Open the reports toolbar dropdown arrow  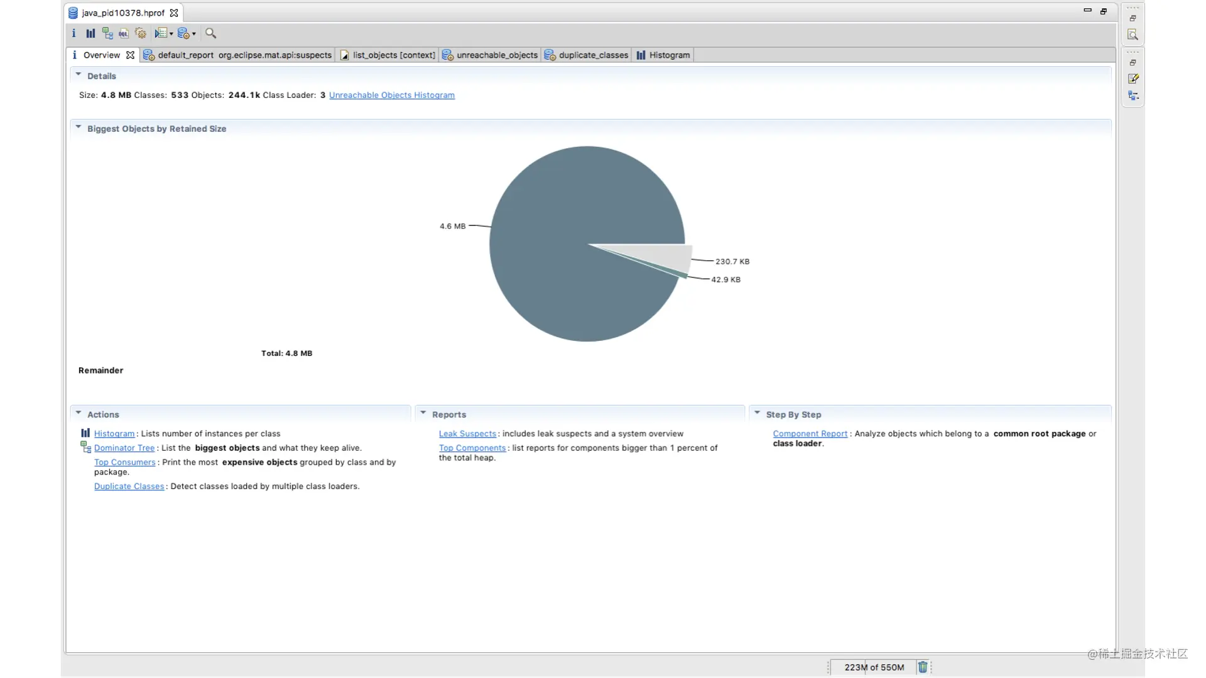(171, 34)
